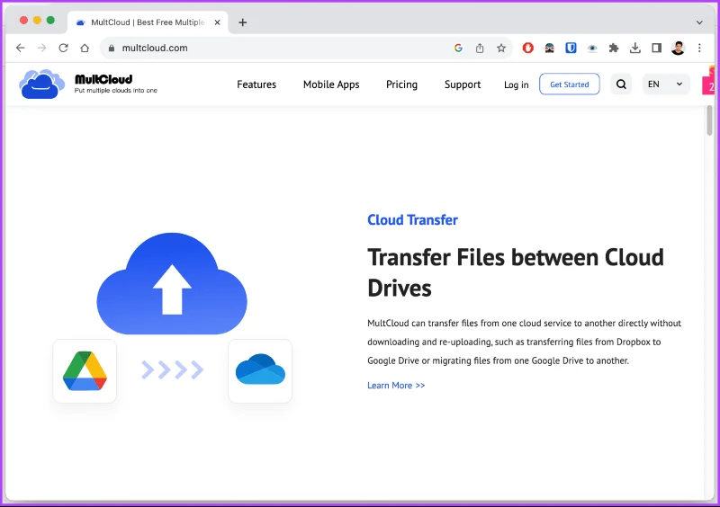Viewport: 720px width, 507px height.
Task: Open Chrome three-dot menu
Action: 699,48
